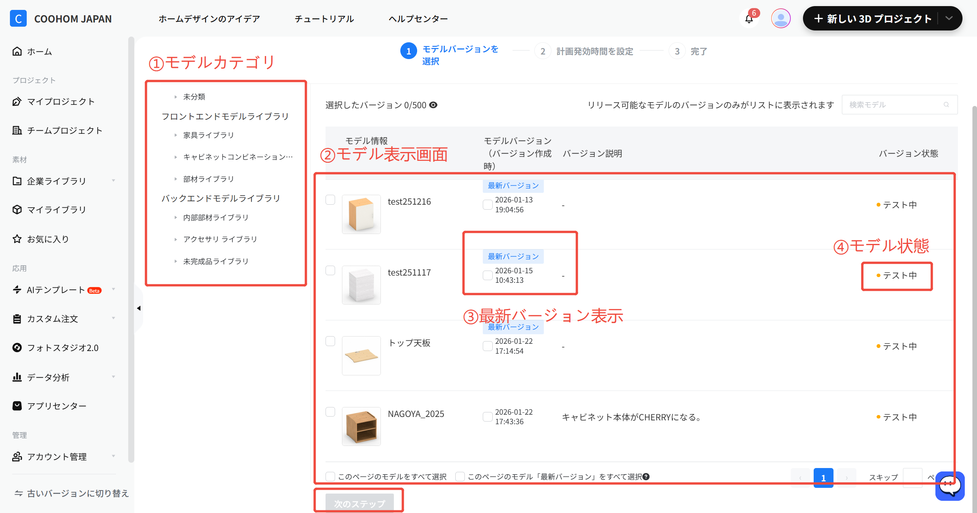Open new 3D project dropdown chevron

coord(949,18)
